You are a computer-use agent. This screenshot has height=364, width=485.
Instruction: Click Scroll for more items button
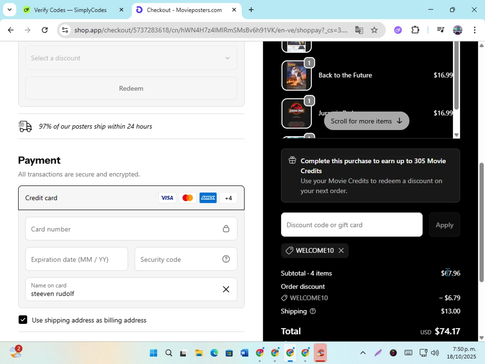point(367,121)
